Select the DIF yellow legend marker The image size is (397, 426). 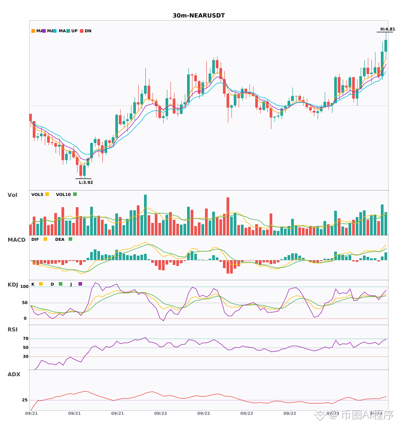(45, 239)
